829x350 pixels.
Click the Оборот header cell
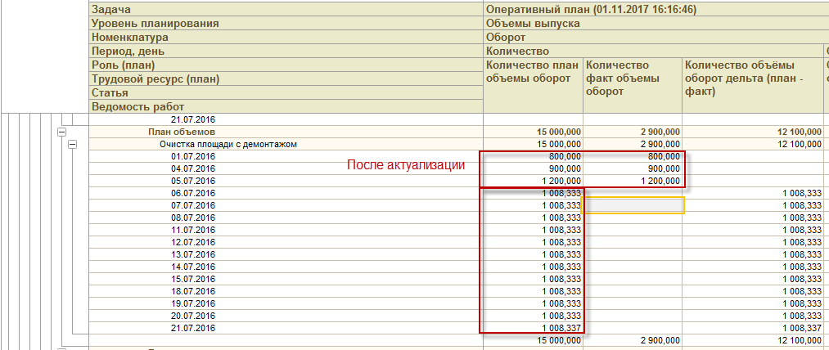(x=506, y=37)
